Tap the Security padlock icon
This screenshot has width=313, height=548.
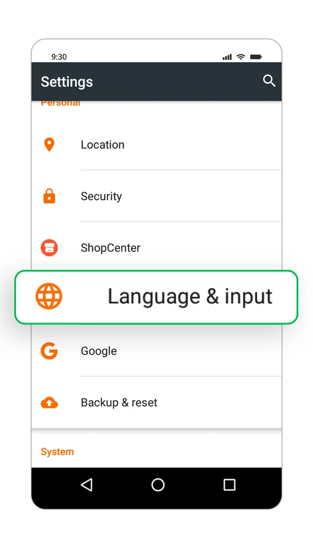point(49,196)
